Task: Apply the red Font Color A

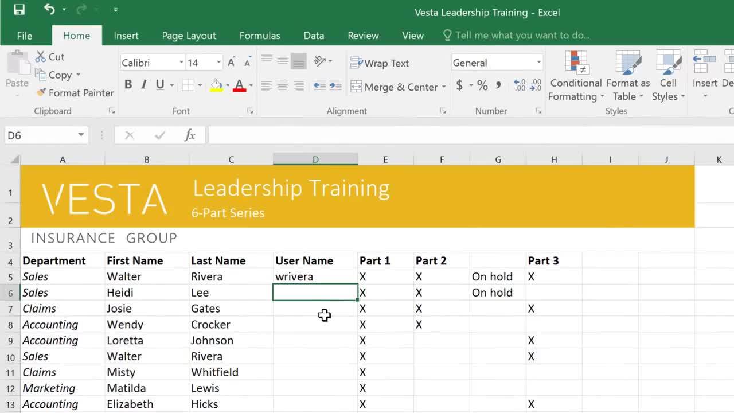Action: pos(240,85)
